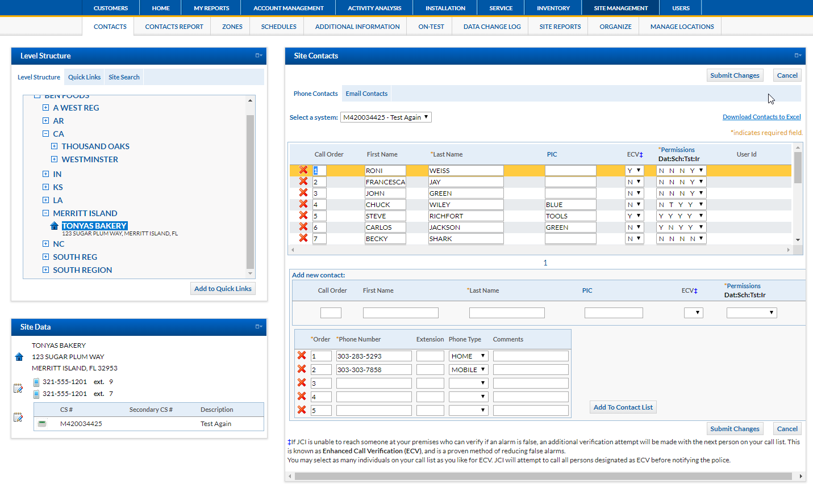Delete phone number 303-283-5293 row
The image size is (813, 489).
click(x=302, y=356)
